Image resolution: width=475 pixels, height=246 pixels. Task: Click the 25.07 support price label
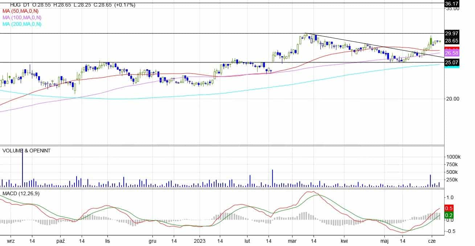(x=452, y=62)
